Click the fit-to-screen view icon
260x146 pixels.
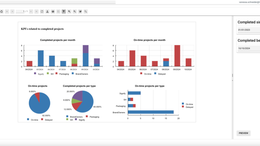pos(80,12)
